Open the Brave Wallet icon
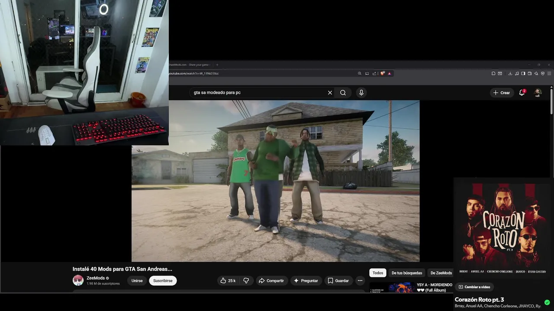554x311 pixels. coord(530,73)
